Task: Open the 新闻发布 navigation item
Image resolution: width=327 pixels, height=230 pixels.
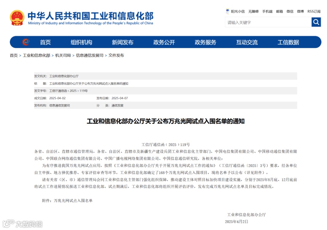Action: pyautogui.click(x=123, y=42)
